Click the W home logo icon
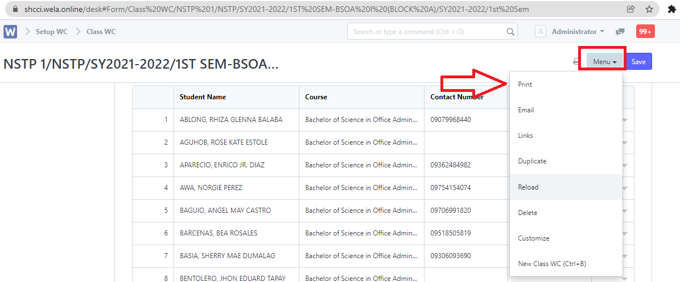This screenshot has height=282, width=680. [x=10, y=32]
